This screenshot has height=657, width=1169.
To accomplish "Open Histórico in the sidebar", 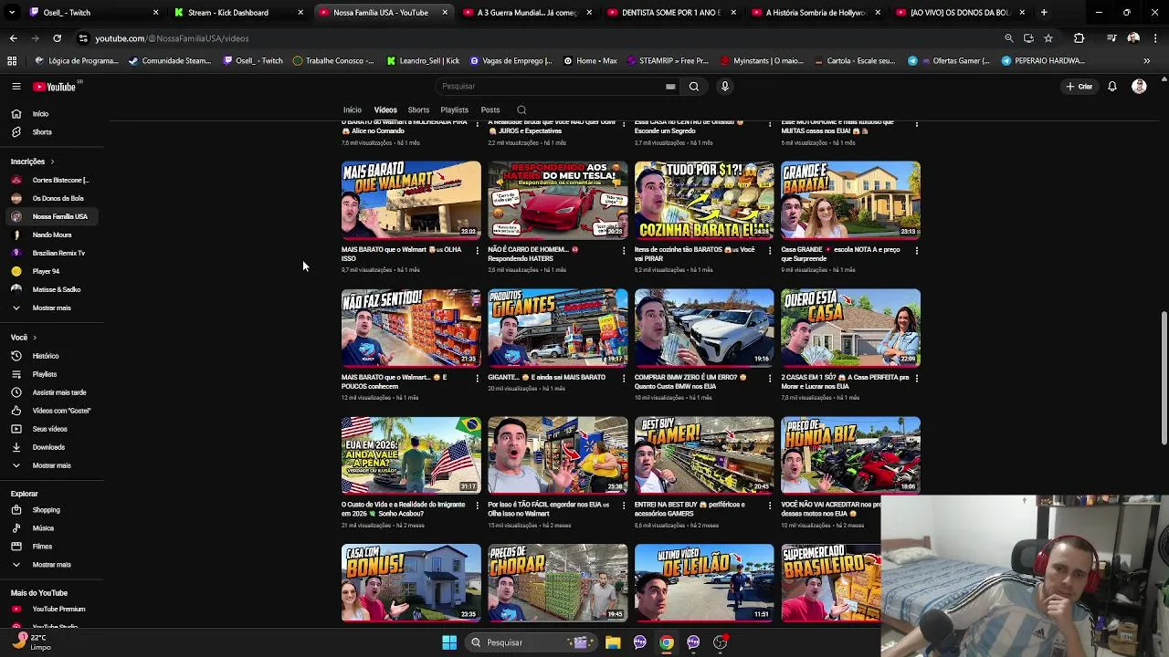I will 52,356.
